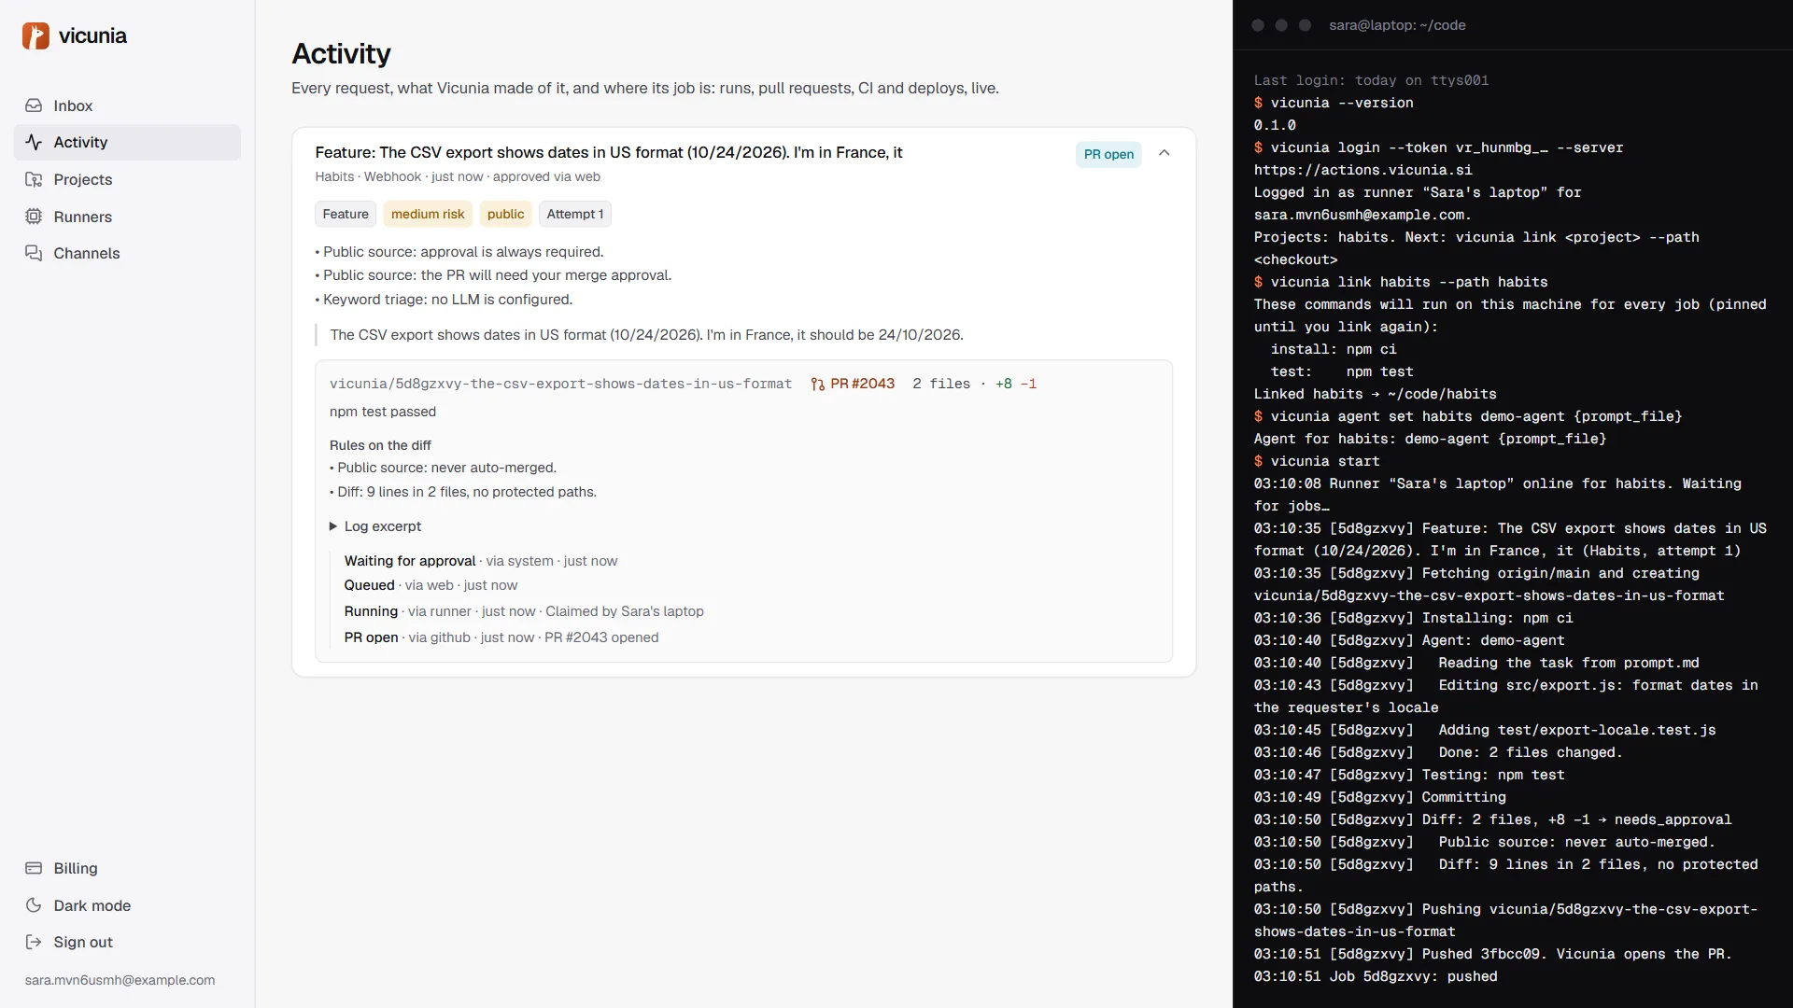Toggle Dark mode label
Image resolution: width=1793 pixels, height=1008 pixels.
pos(92,905)
